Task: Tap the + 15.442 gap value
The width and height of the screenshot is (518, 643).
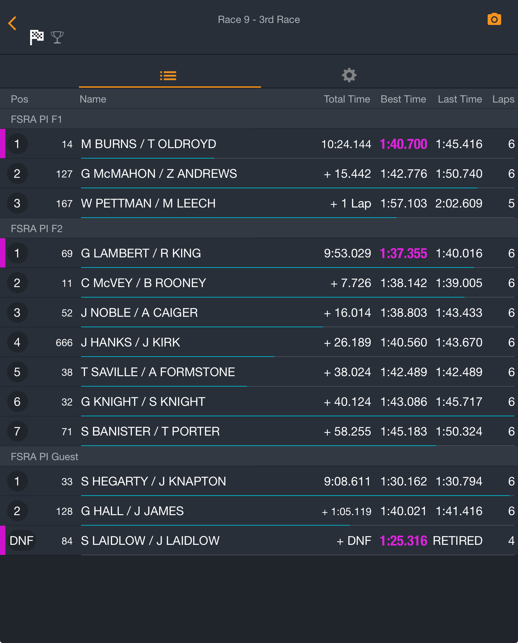Action: (347, 174)
